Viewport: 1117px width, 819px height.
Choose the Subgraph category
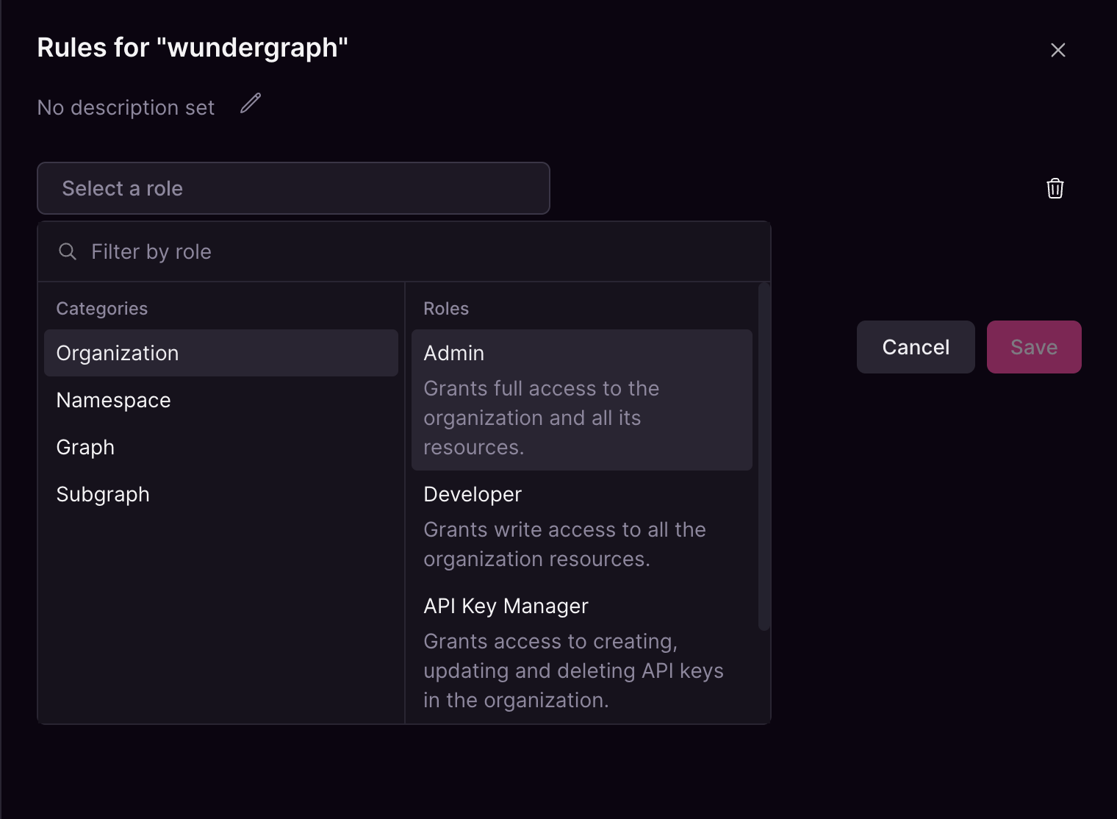103,494
